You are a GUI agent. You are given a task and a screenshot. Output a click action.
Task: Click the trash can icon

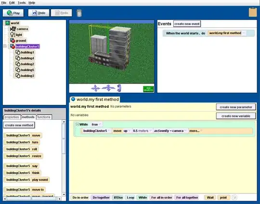pos(79,13)
